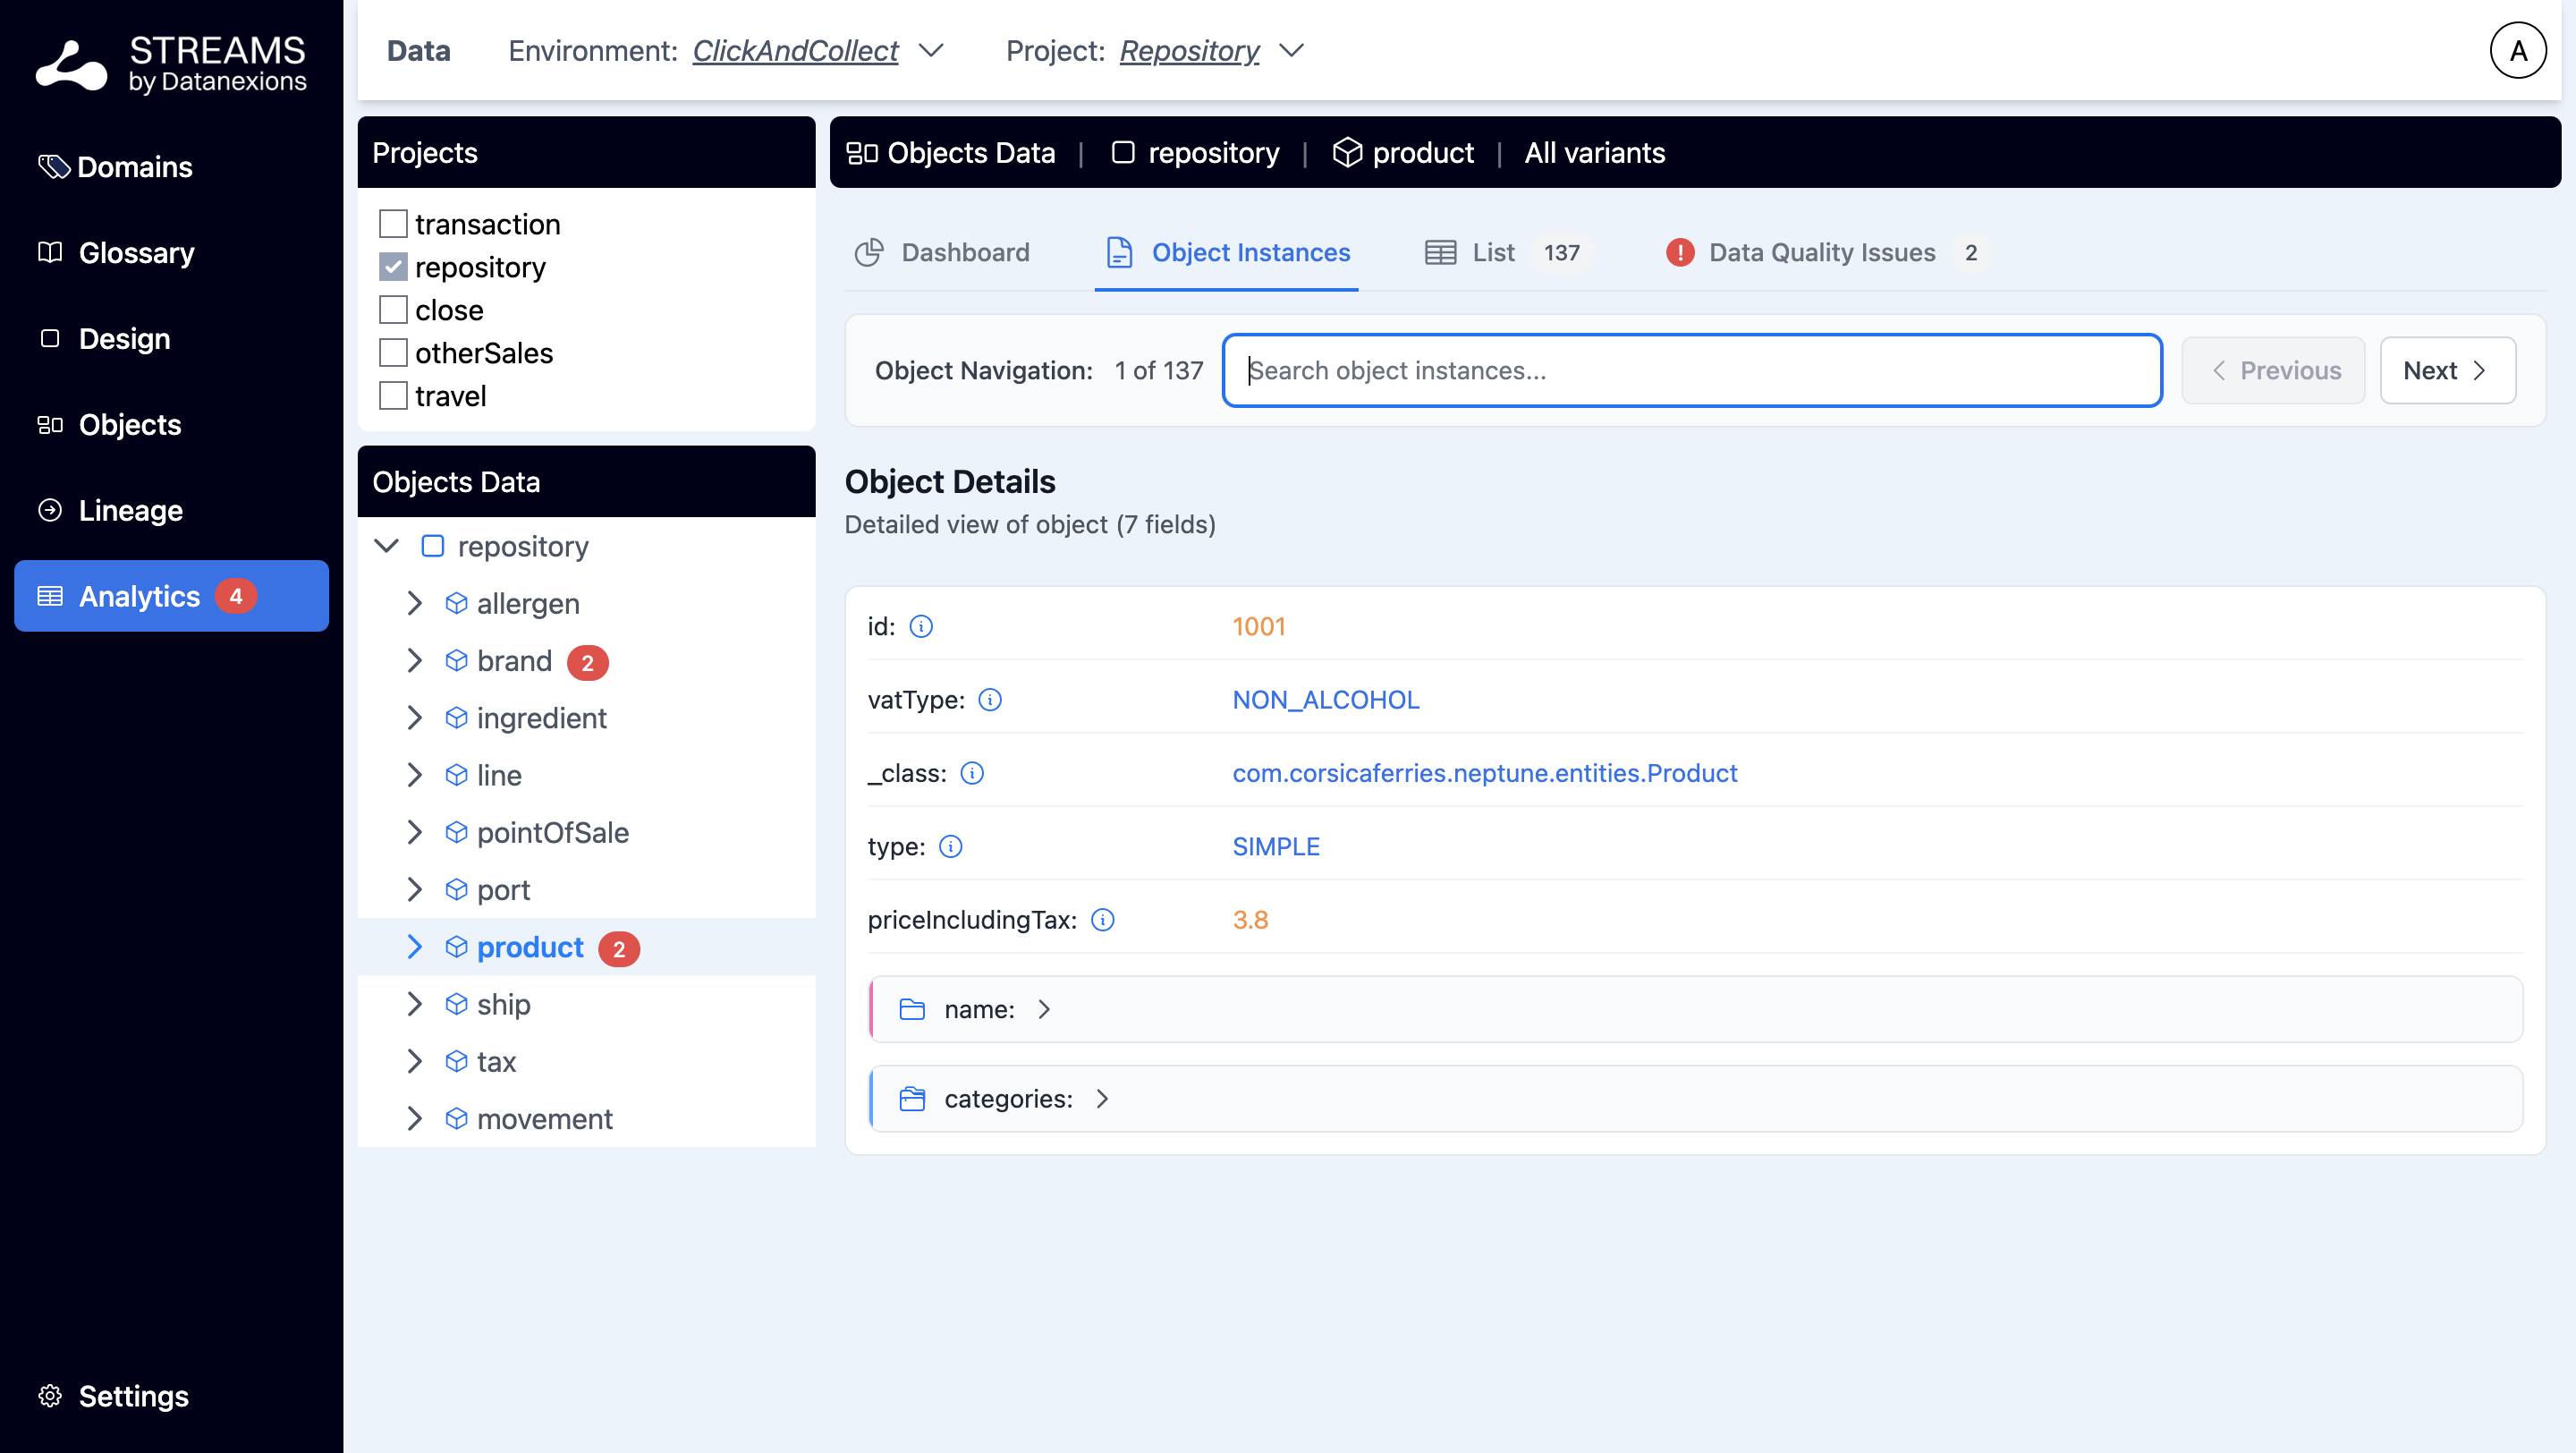Expand the brand tree node
The height and width of the screenshot is (1453, 2576).
click(414, 661)
